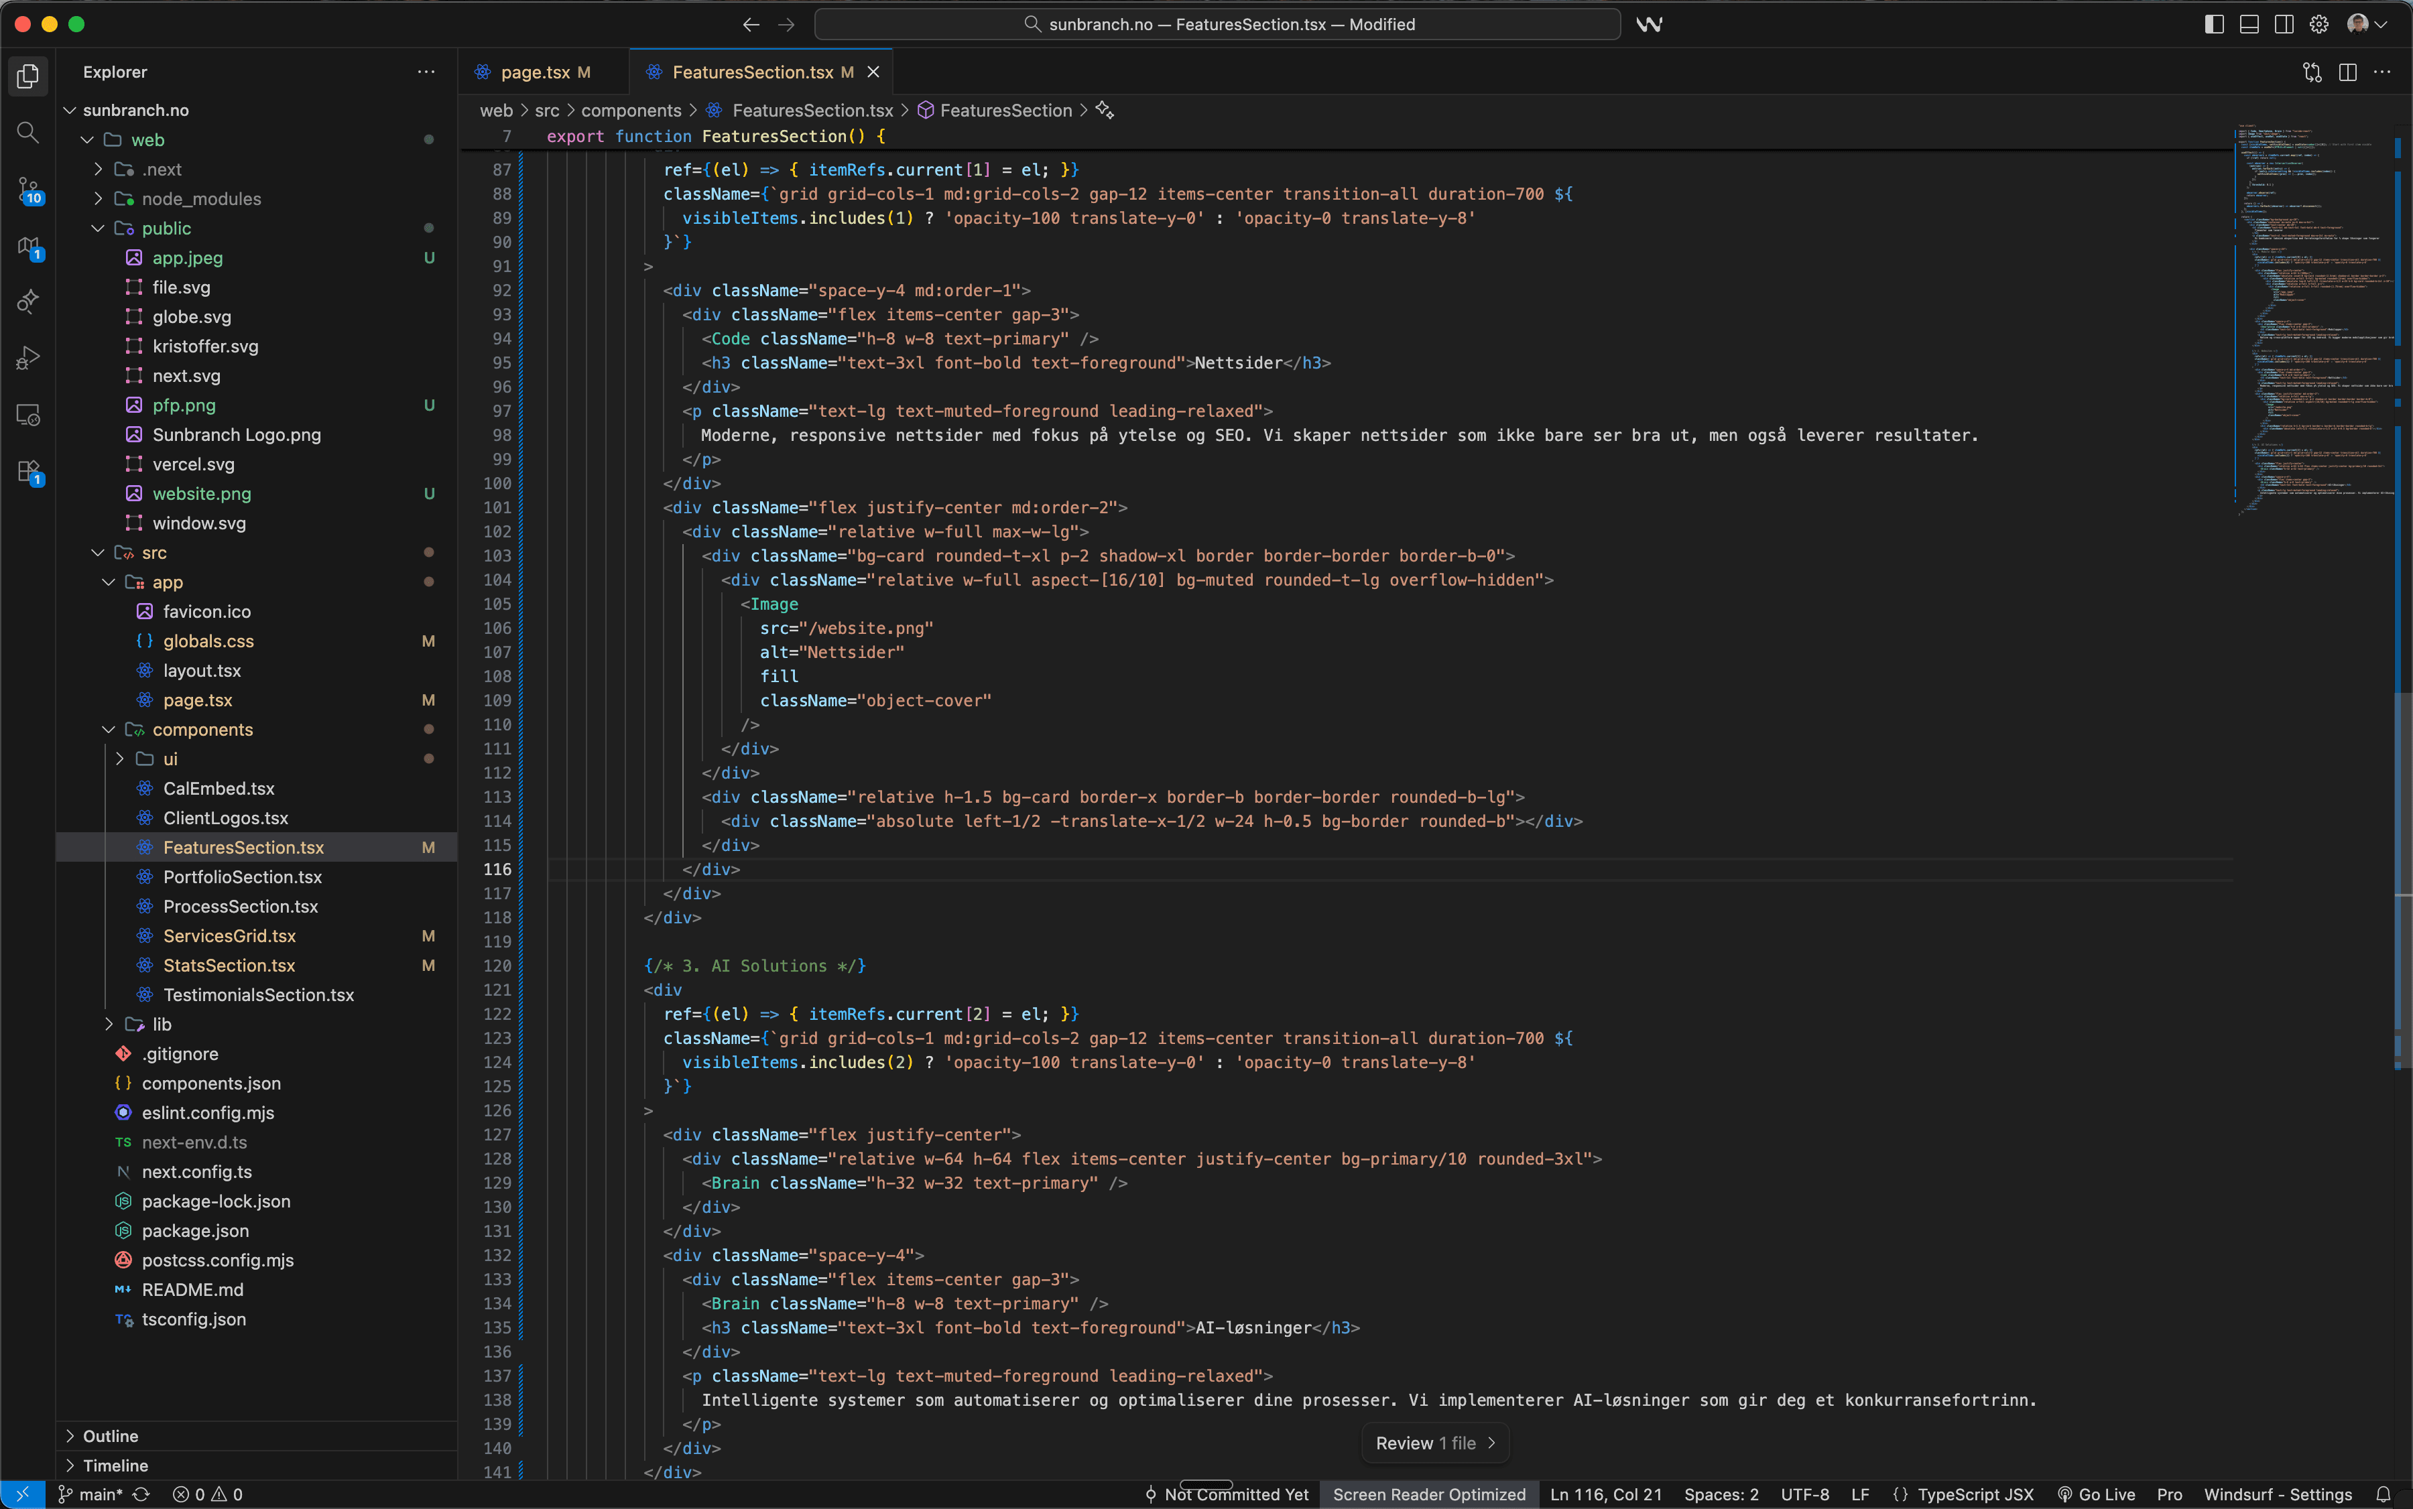This screenshot has height=1509, width=2413.
Task: Switch to the page.tsx tab
Action: point(534,72)
